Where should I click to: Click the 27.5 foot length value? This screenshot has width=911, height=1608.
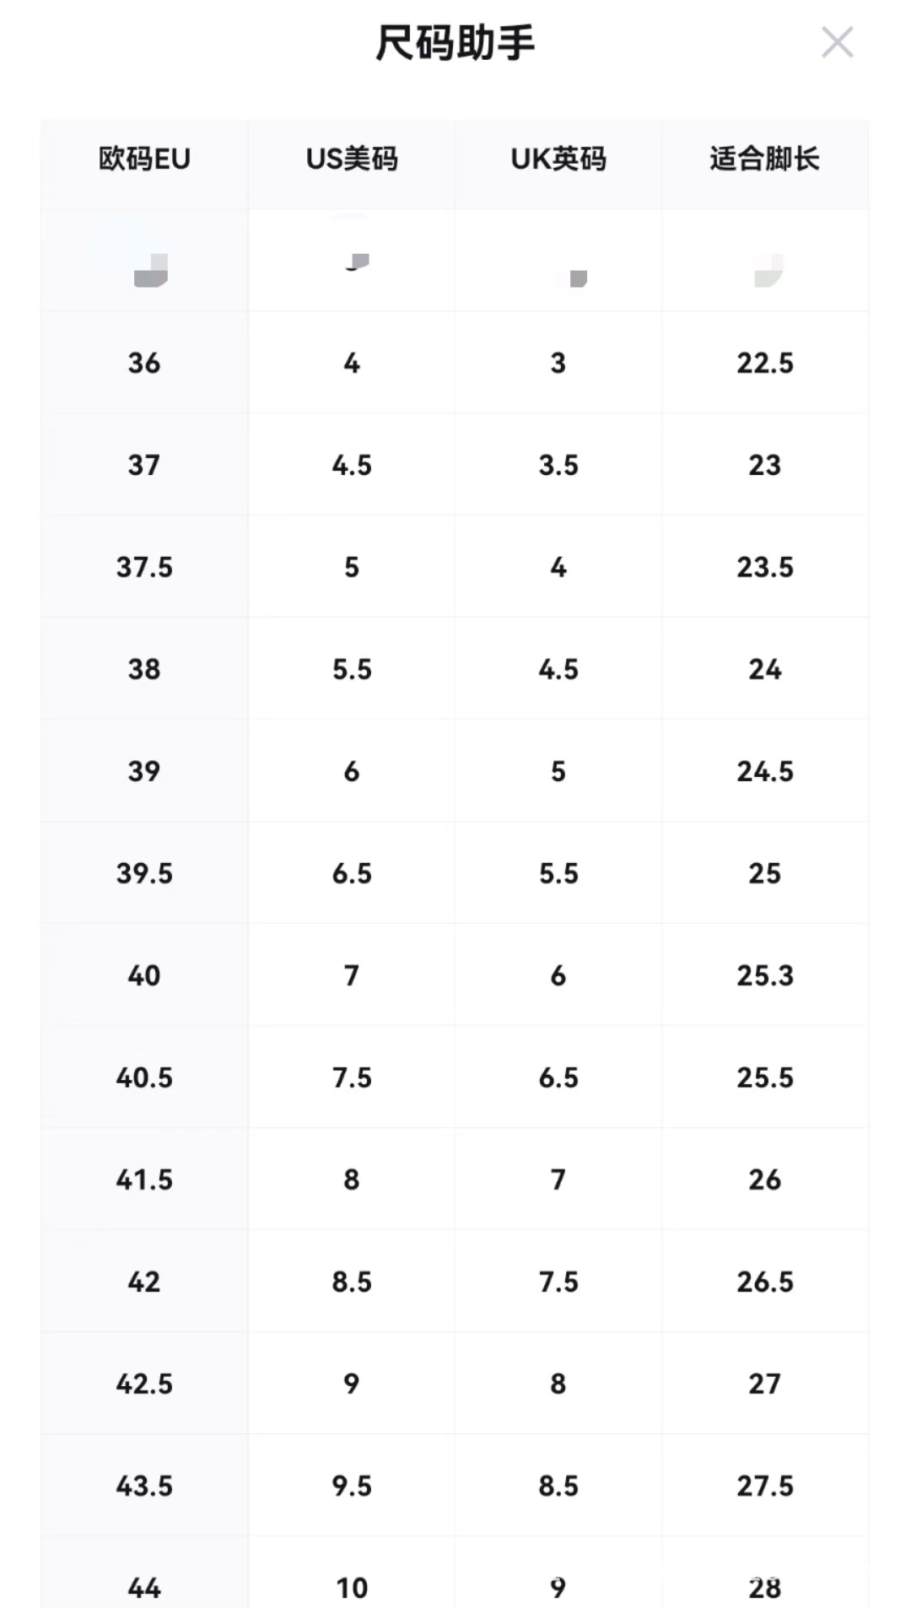coord(764,1486)
